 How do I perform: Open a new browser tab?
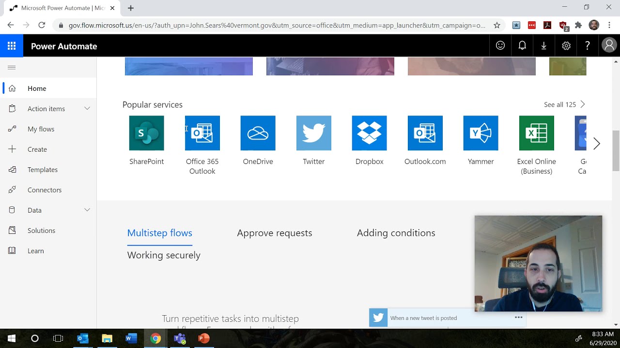click(x=131, y=8)
